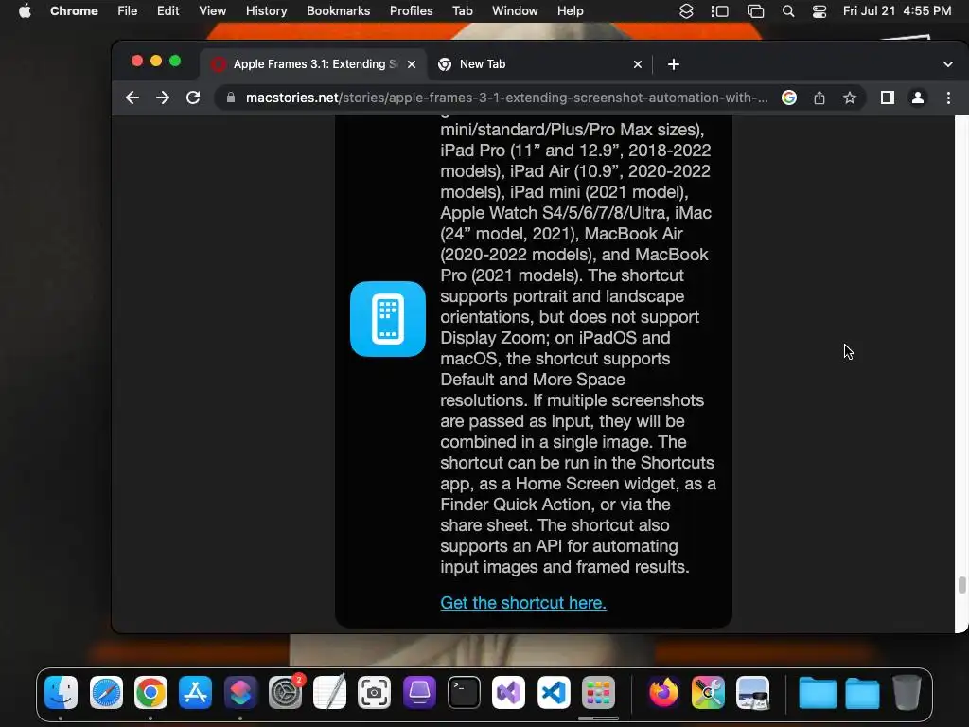The height and width of the screenshot is (727, 969).
Task: Launch Visual Studio Code (blue) from the Dock
Action: pos(554,692)
